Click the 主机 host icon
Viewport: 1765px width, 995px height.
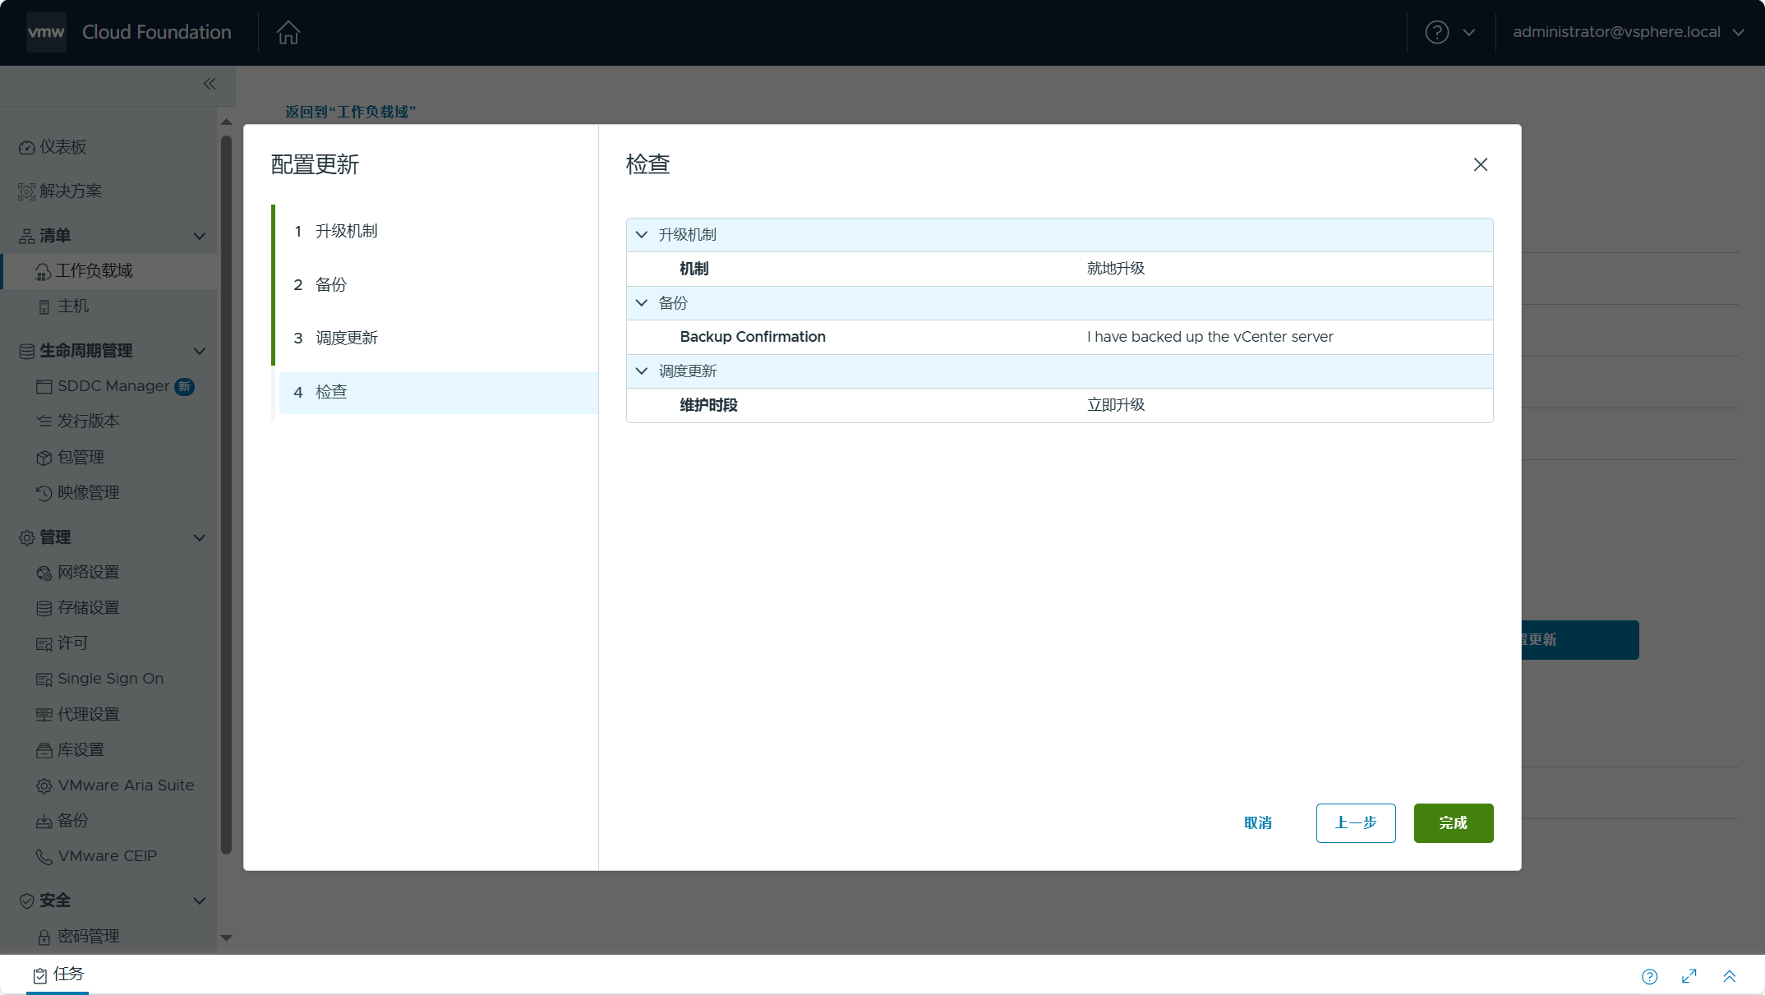(x=44, y=307)
